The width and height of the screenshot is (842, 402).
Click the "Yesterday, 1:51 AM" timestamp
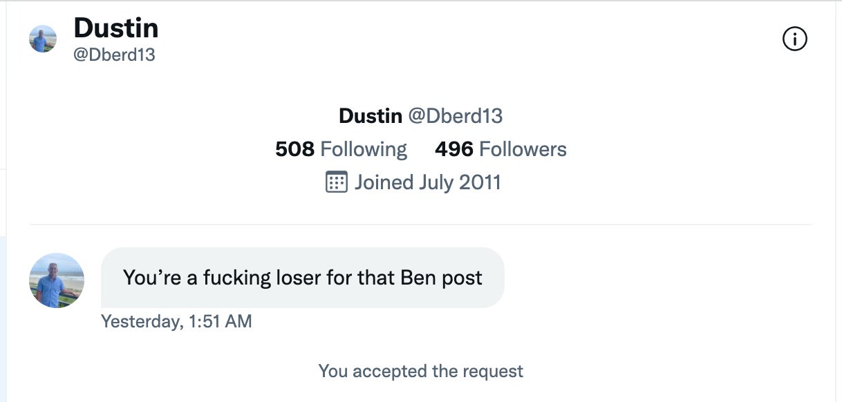(x=176, y=321)
